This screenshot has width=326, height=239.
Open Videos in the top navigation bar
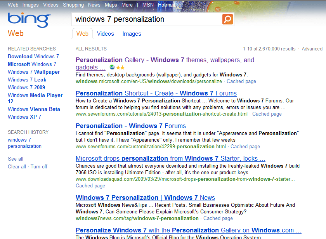[51, 5]
